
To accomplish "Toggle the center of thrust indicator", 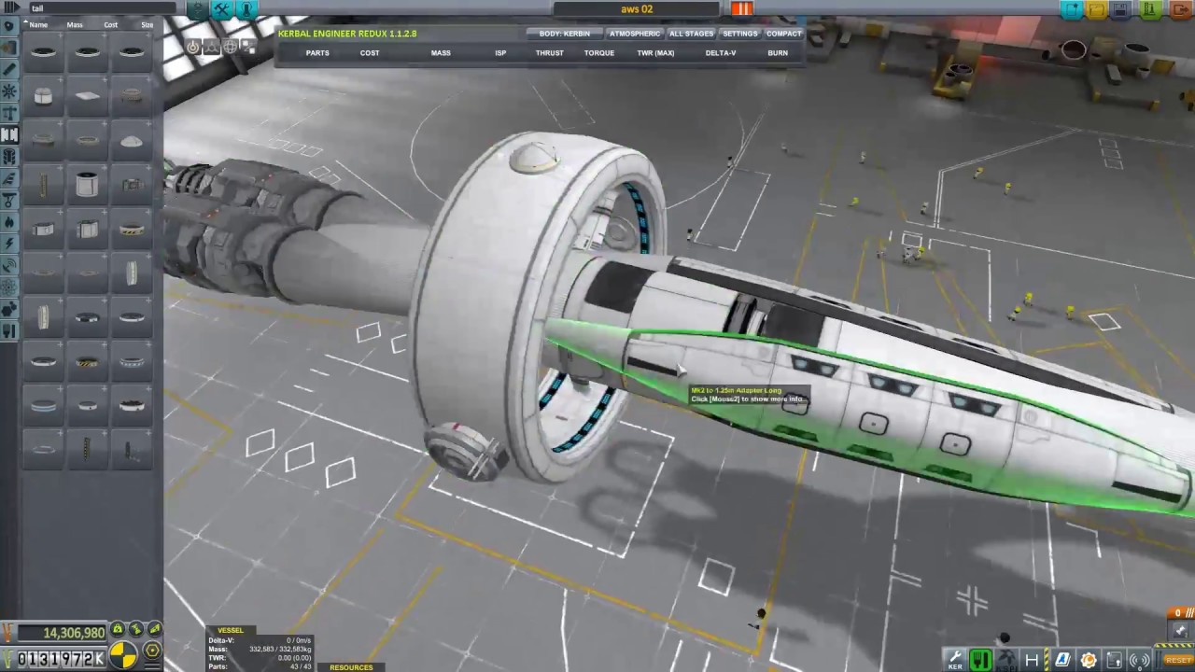I will click(136, 630).
